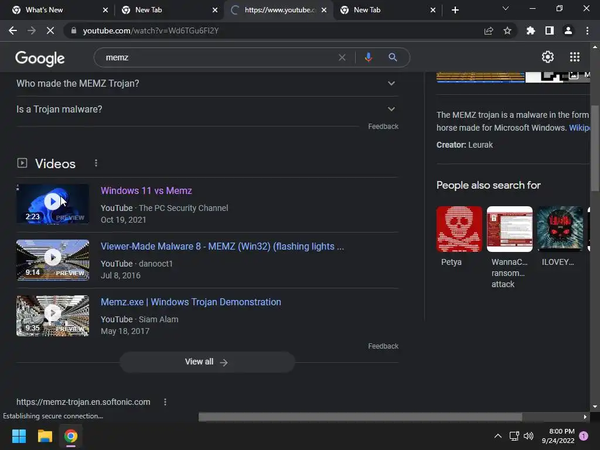Screen dimensions: 600x450
Task: Open options for softonic.com result
Action: (165, 402)
